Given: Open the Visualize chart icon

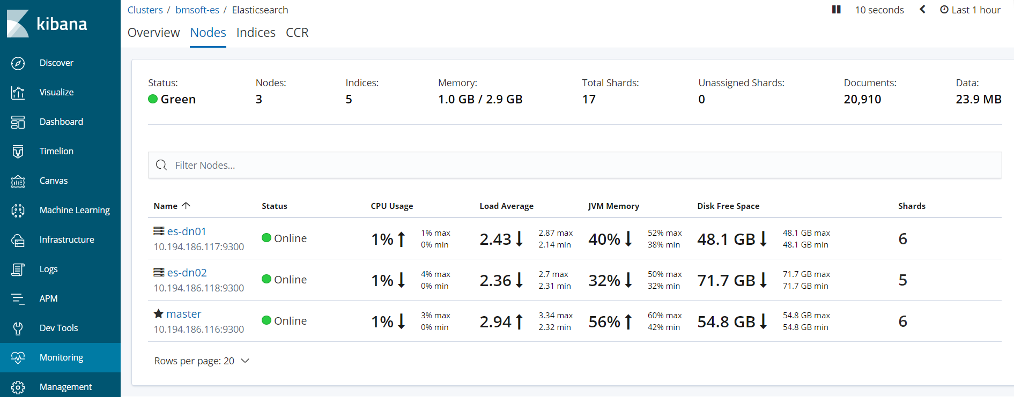Looking at the screenshot, I should click(x=18, y=93).
